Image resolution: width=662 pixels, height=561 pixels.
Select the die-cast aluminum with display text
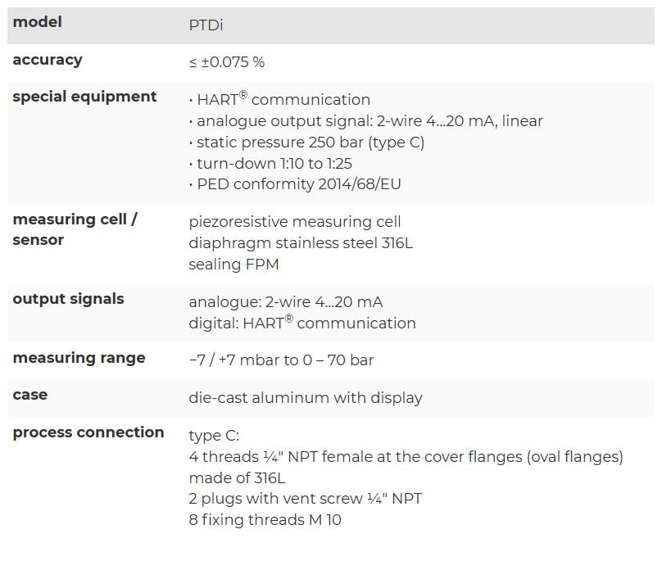306,399
